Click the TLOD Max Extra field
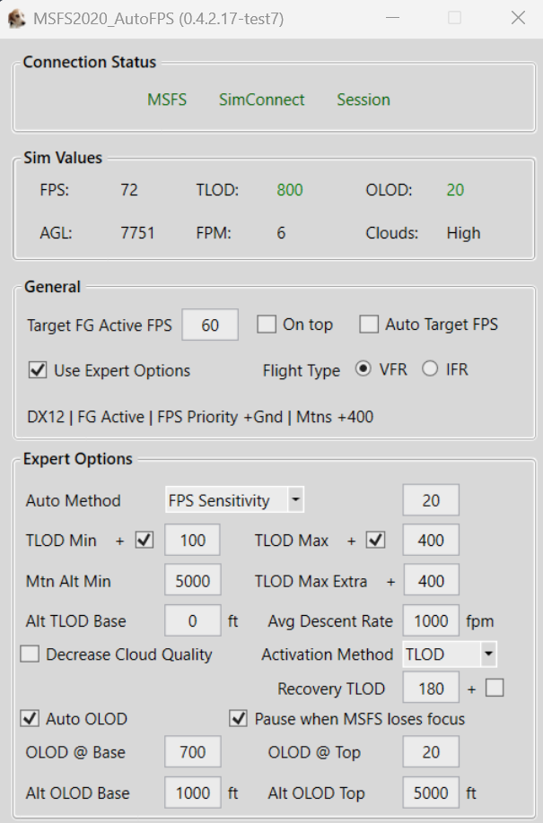Screen dimensions: 543x823 click(x=431, y=581)
